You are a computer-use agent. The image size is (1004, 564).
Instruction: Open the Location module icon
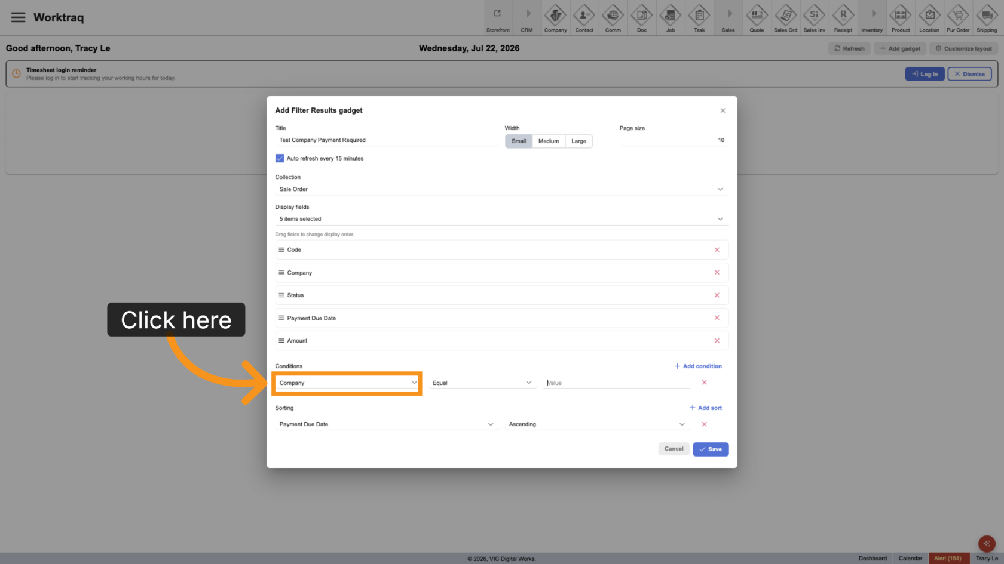[929, 18]
